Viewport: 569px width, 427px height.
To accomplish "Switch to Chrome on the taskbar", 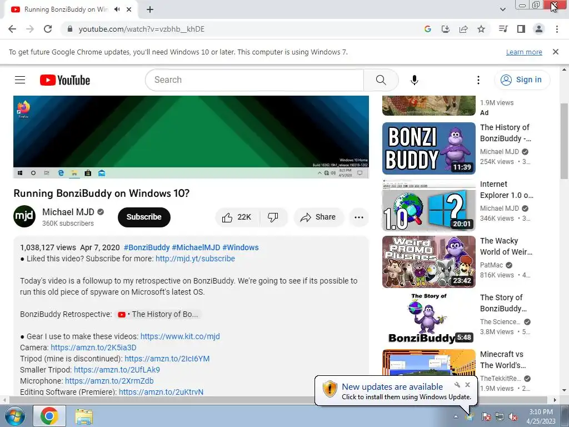I will click(49, 416).
